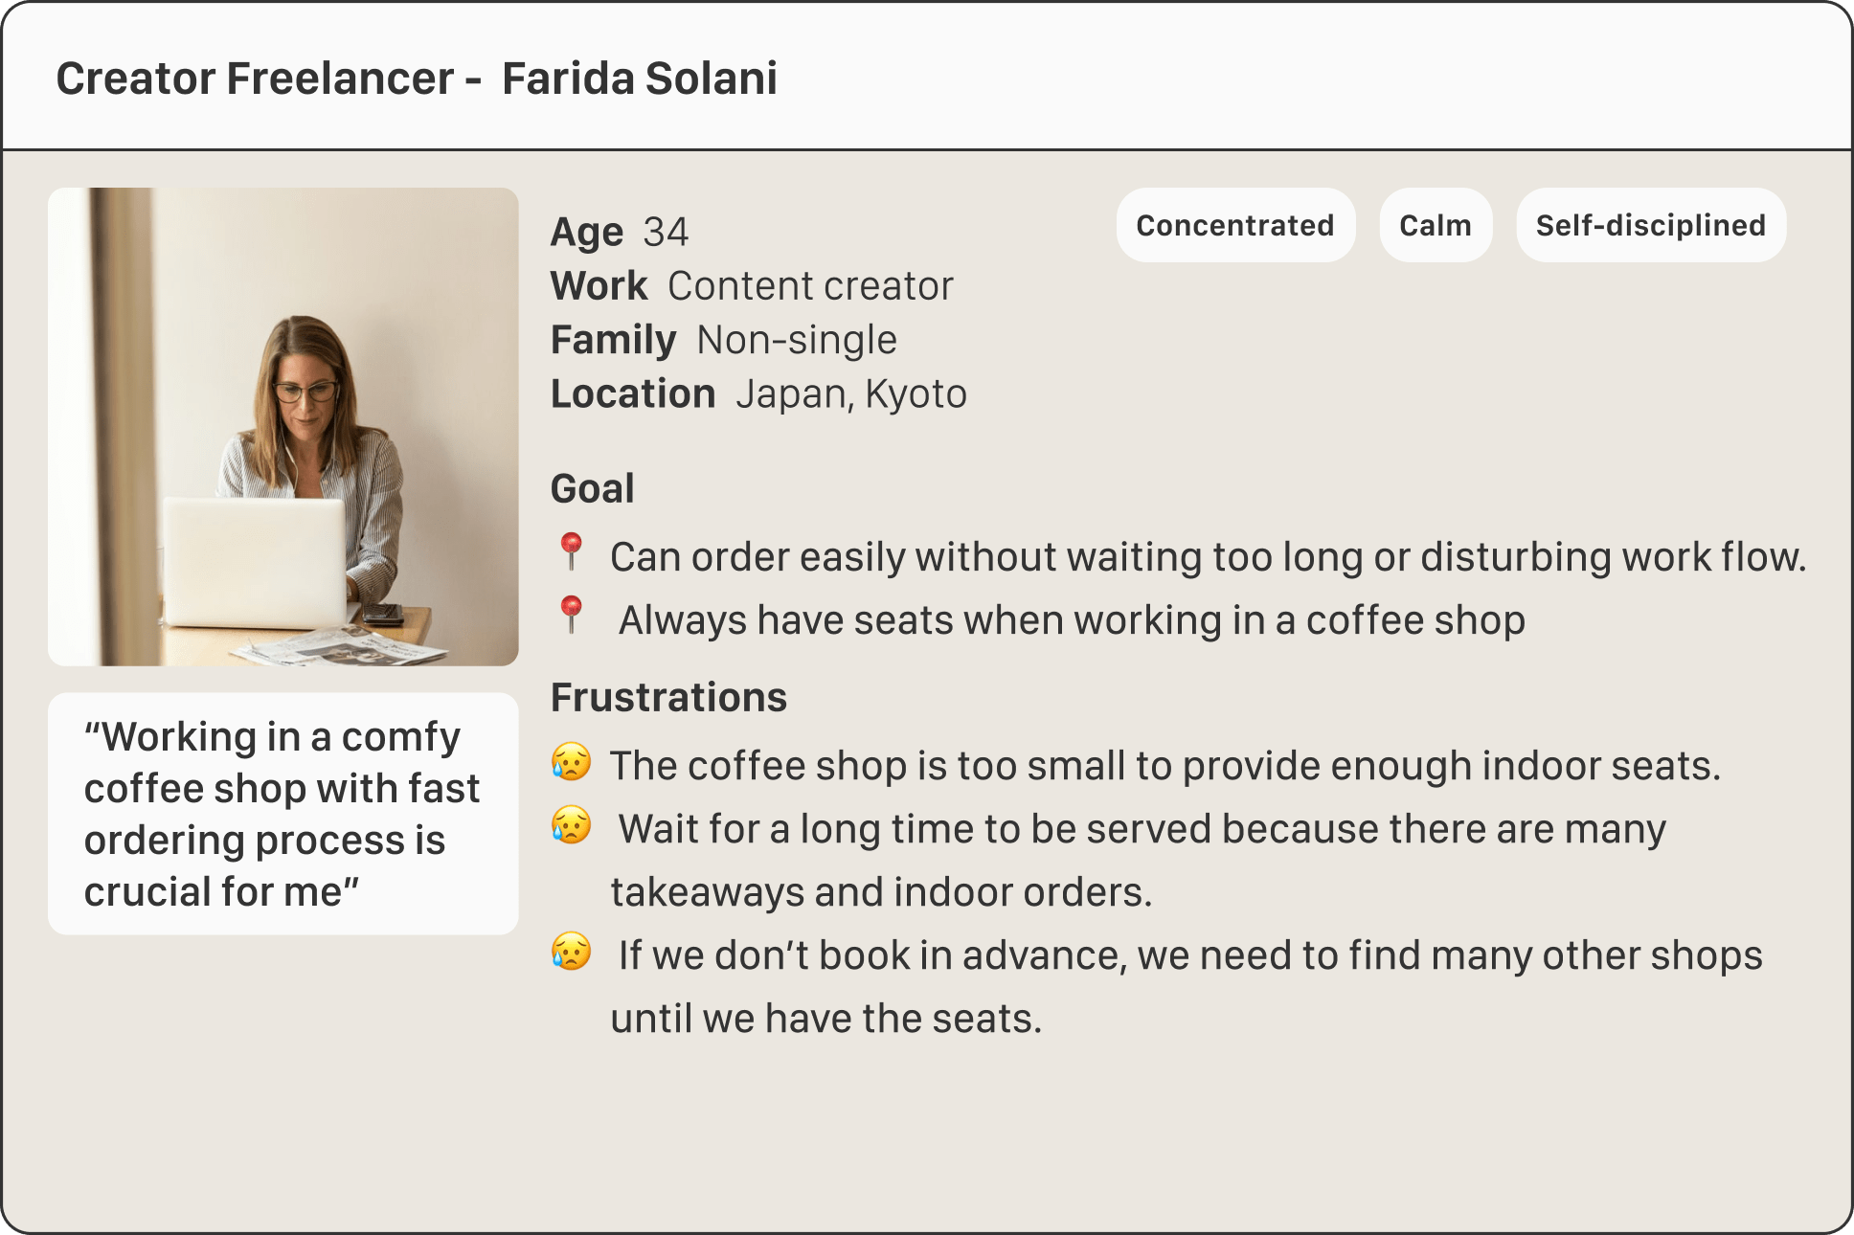Image resolution: width=1854 pixels, height=1235 pixels.
Task: Click the Work Content creator line
Action: pyautogui.click(x=752, y=285)
